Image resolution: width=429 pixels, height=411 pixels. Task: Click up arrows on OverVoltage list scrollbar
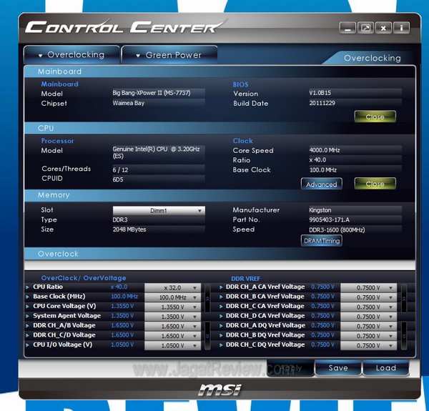click(x=207, y=298)
